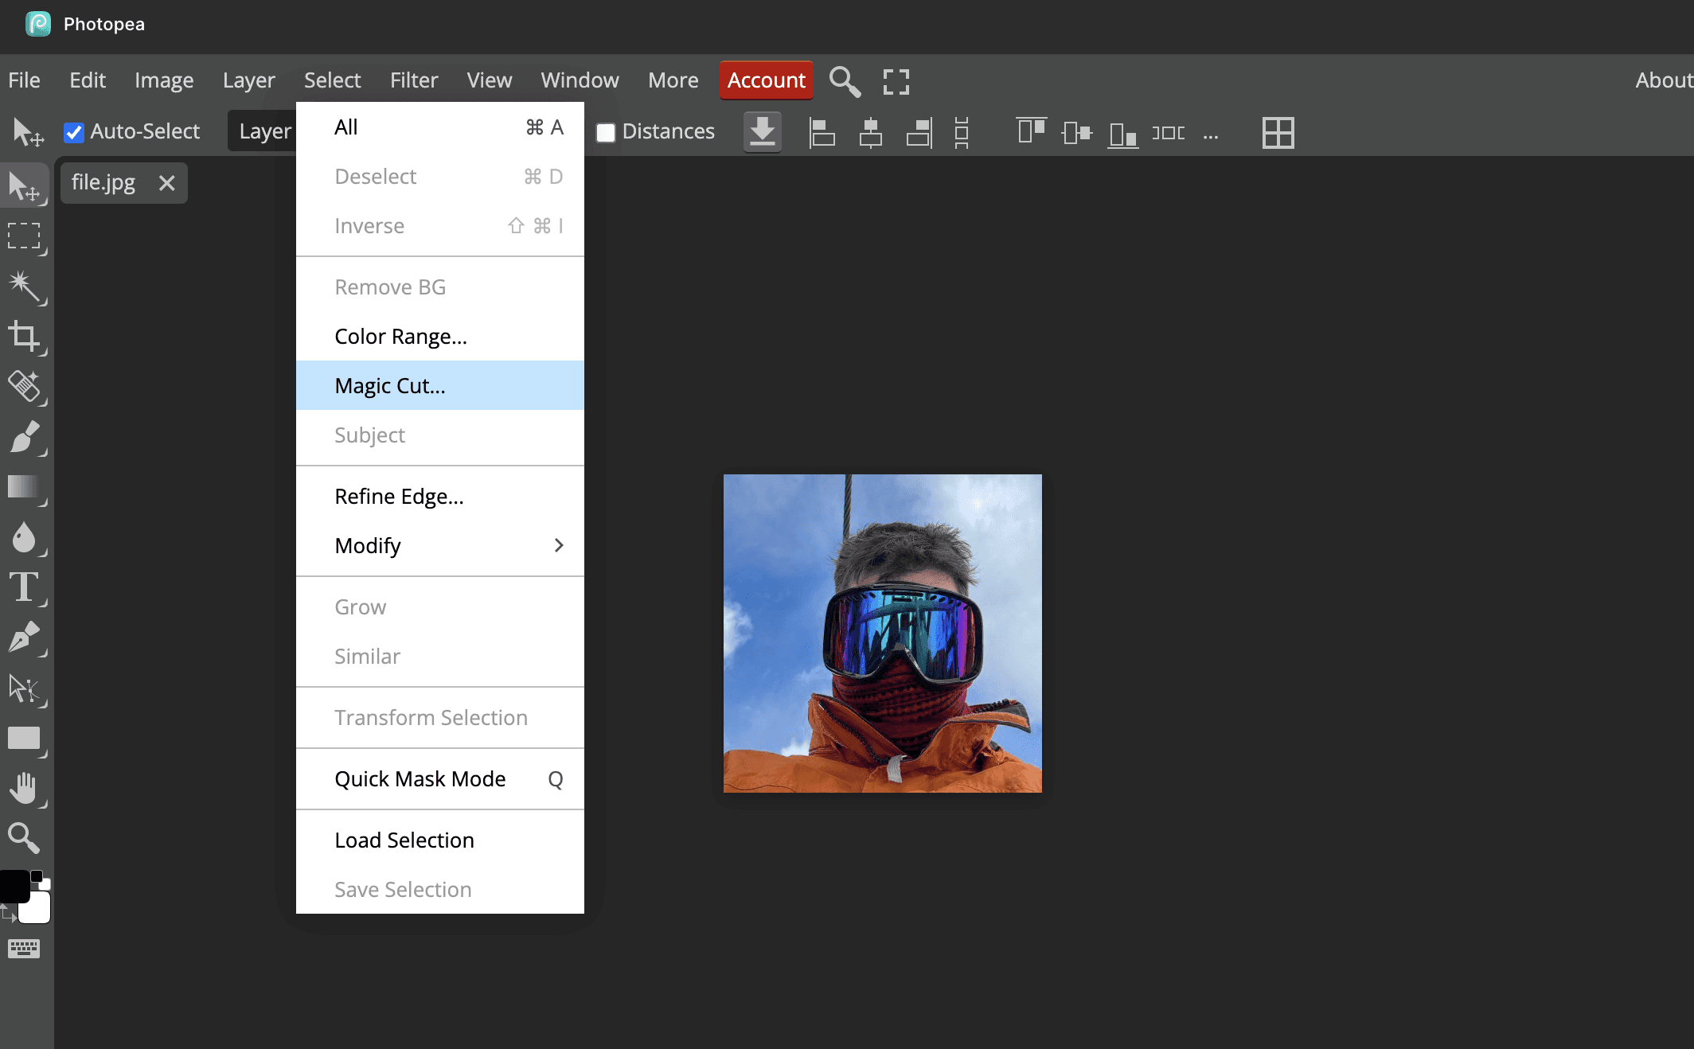The height and width of the screenshot is (1049, 1694).
Task: Enable the Distances checkbox
Action: tap(606, 132)
